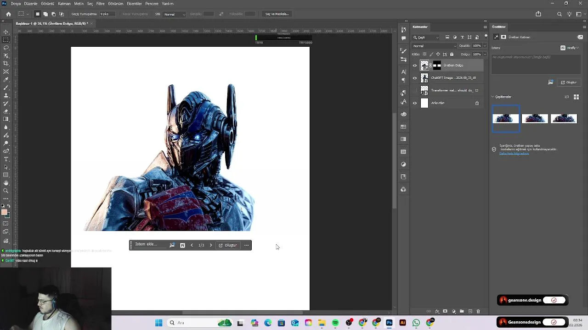Hide the Üretken Dolgu layer
Screen dimensions: 588x330
coord(415,66)
